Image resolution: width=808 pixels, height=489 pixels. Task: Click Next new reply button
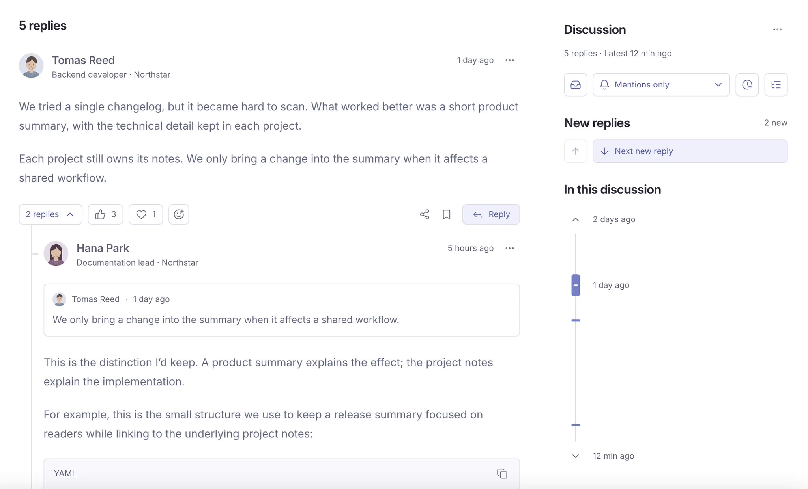(690, 151)
